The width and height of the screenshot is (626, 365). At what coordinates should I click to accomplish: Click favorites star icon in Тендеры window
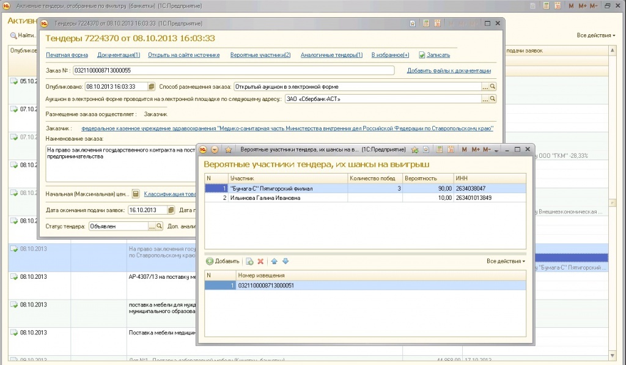click(413, 24)
